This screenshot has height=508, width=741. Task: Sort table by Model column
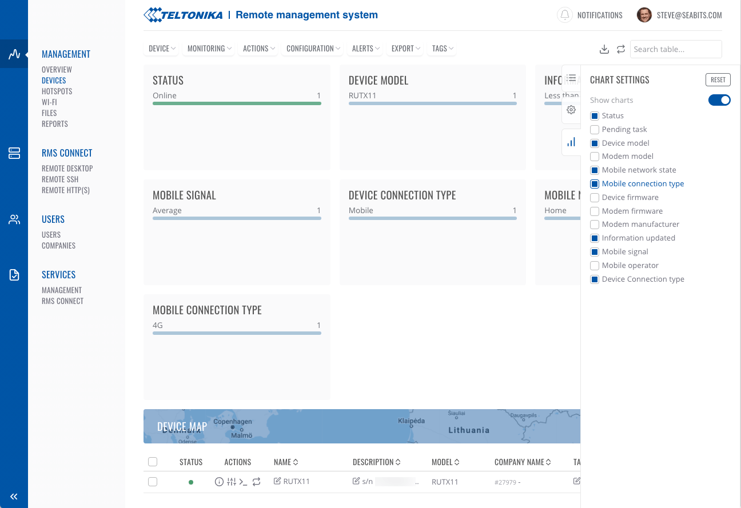click(445, 462)
